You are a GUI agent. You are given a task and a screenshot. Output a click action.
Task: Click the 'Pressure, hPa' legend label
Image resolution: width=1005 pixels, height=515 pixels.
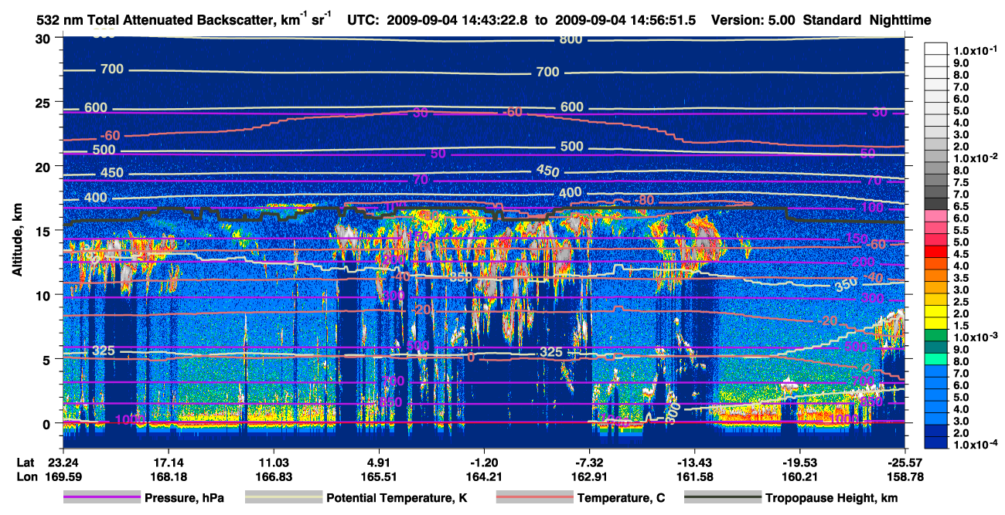(185, 498)
